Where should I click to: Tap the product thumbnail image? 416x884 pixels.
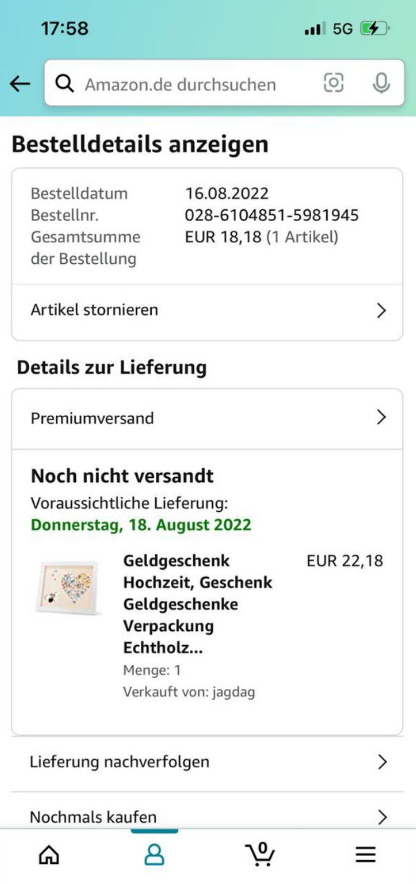tap(68, 587)
